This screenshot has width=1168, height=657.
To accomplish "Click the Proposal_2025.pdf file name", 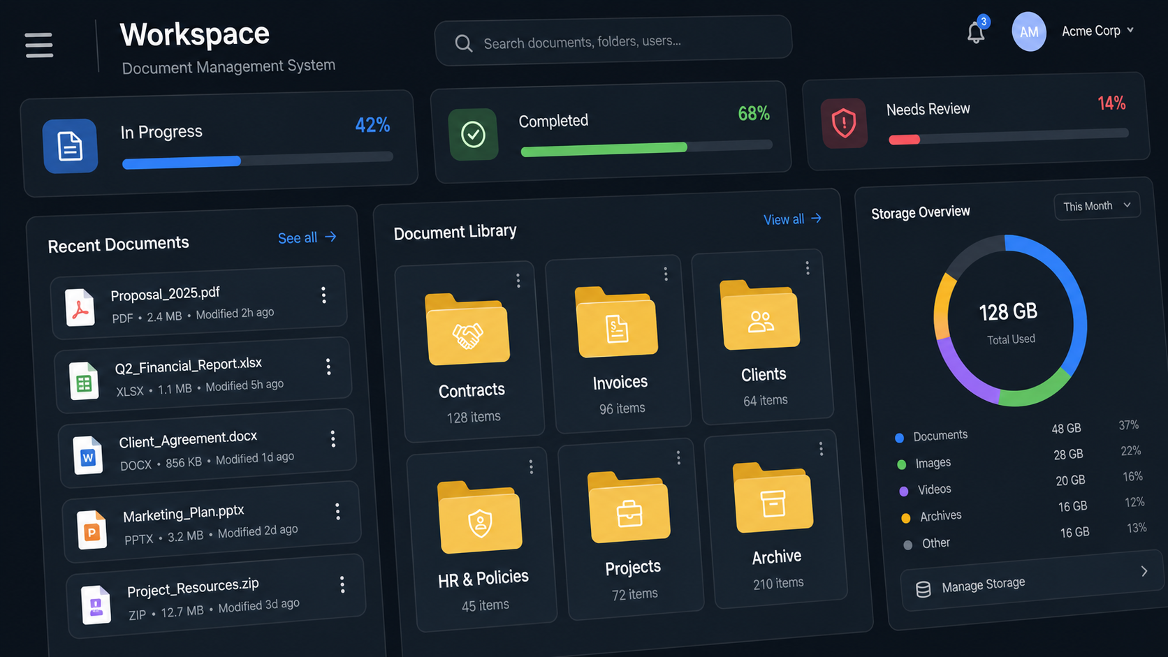I will coord(165,294).
